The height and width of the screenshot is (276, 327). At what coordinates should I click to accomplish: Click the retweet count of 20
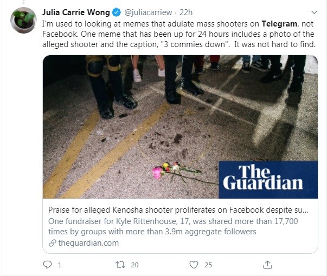coord(134,265)
